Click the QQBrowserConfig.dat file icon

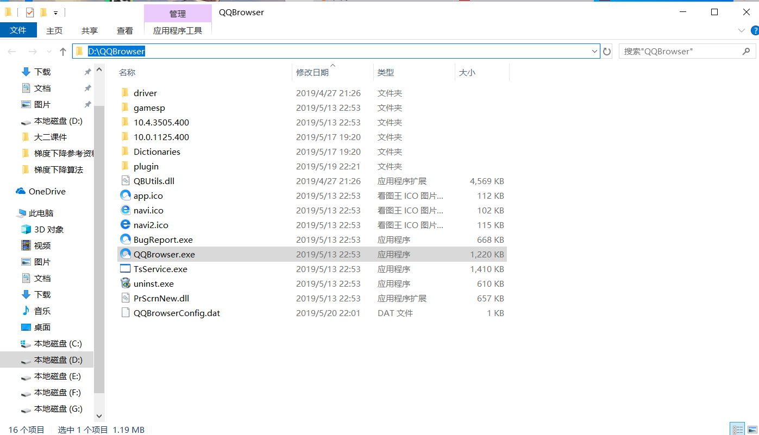point(125,313)
